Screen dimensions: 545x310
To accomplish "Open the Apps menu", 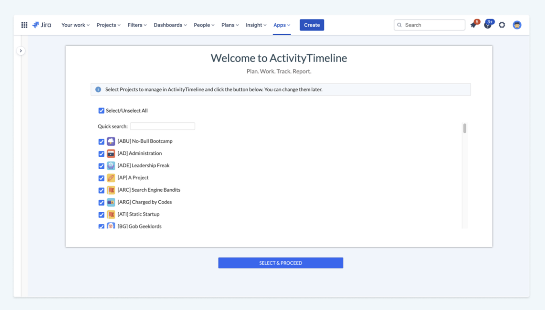I will pos(281,25).
